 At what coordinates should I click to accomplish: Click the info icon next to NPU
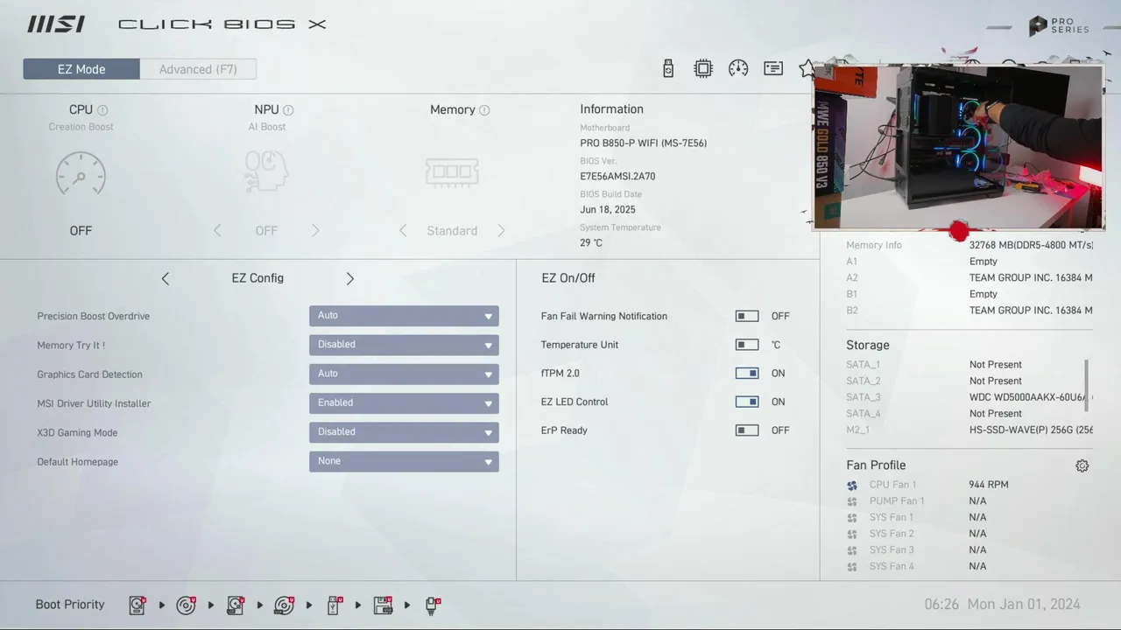288,110
